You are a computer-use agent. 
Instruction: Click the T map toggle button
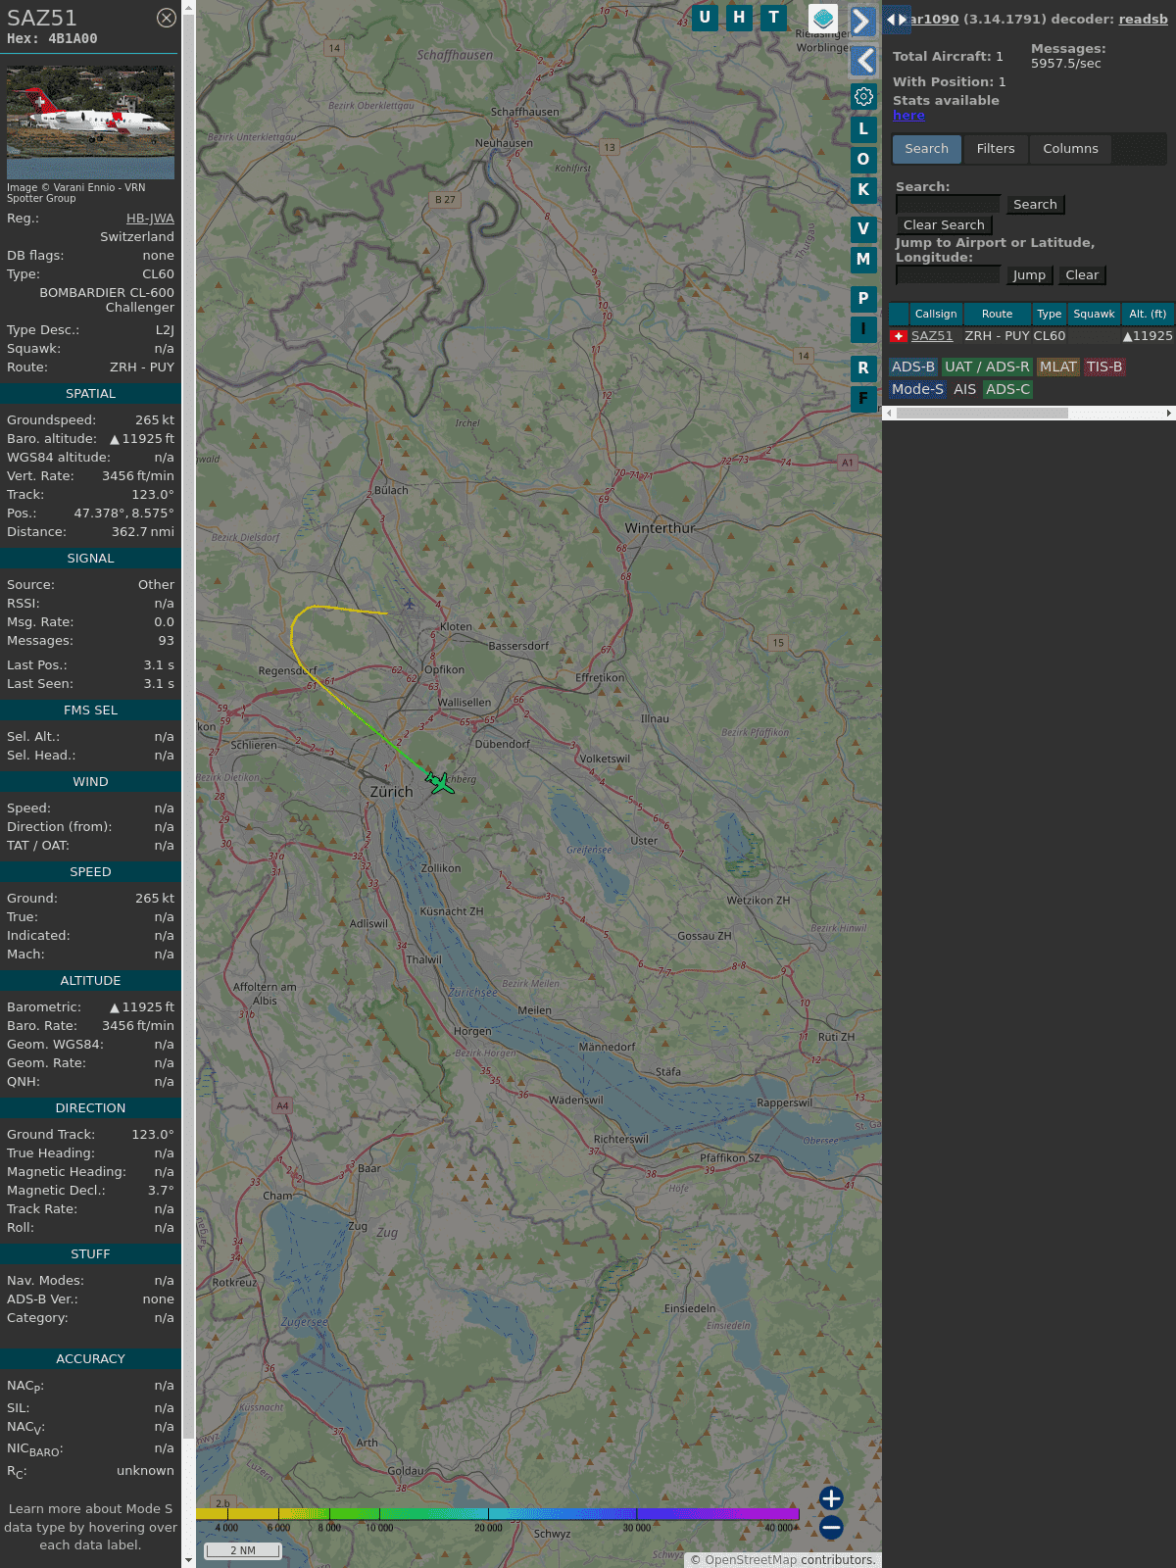point(774,18)
